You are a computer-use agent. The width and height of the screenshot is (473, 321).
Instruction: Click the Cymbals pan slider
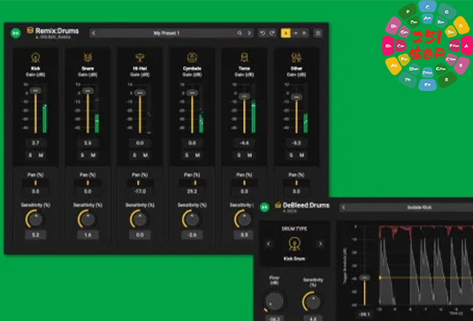coord(192,183)
